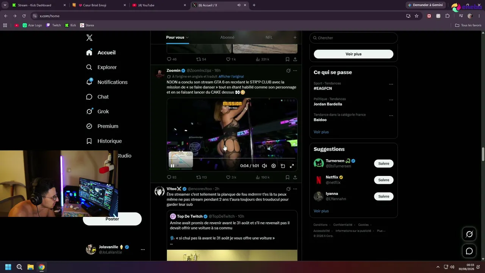View analytics showing 190 k views
This screenshot has width=485, height=273.
[263, 177]
